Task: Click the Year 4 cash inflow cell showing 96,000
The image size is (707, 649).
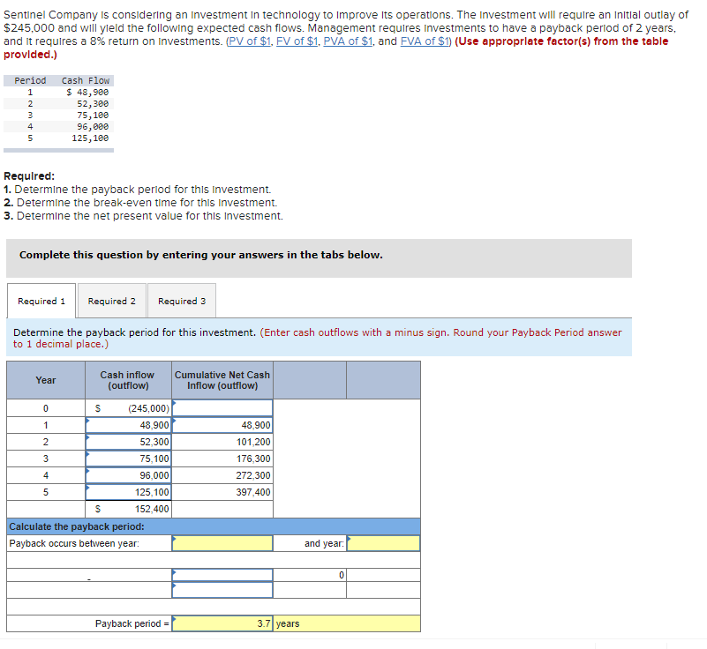Action: click(x=127, y=475)
